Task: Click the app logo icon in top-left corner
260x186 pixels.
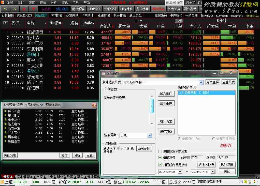Action: click(x=3, y=3)
